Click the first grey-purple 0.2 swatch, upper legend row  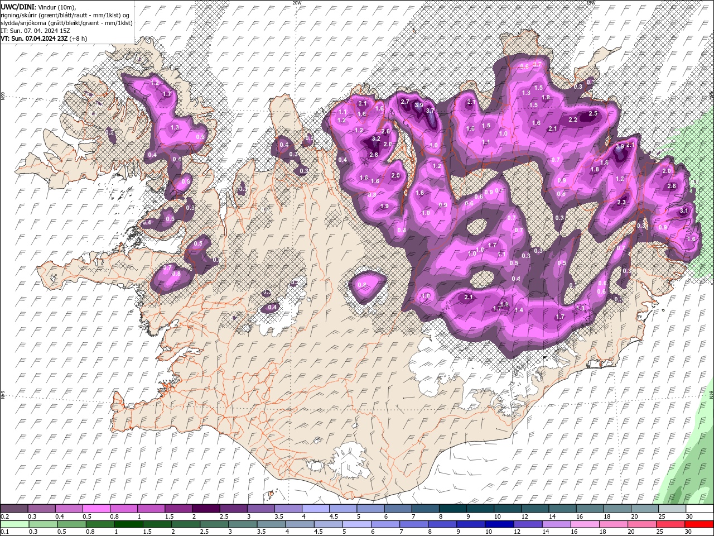(x=14, y=509)
